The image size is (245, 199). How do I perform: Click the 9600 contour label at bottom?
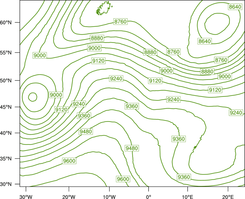click(x=123, y=179)
